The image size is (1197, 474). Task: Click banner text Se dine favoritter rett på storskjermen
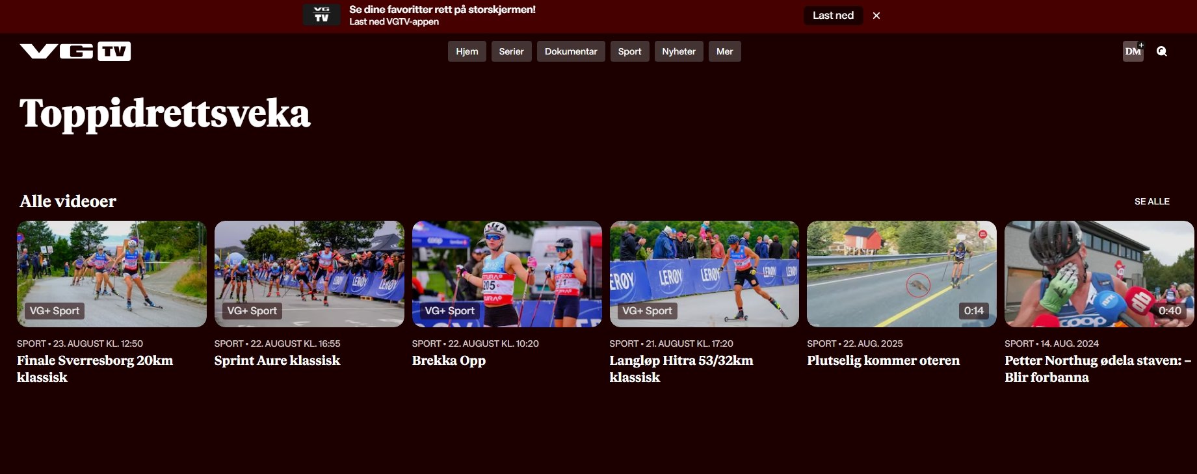(x=442, y=10)
